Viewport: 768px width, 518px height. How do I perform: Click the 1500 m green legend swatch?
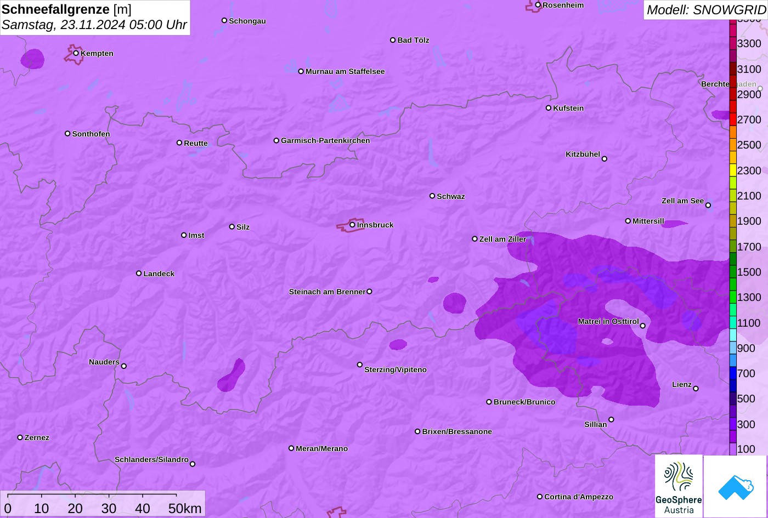pyautogui.click(x=733, y=271)
